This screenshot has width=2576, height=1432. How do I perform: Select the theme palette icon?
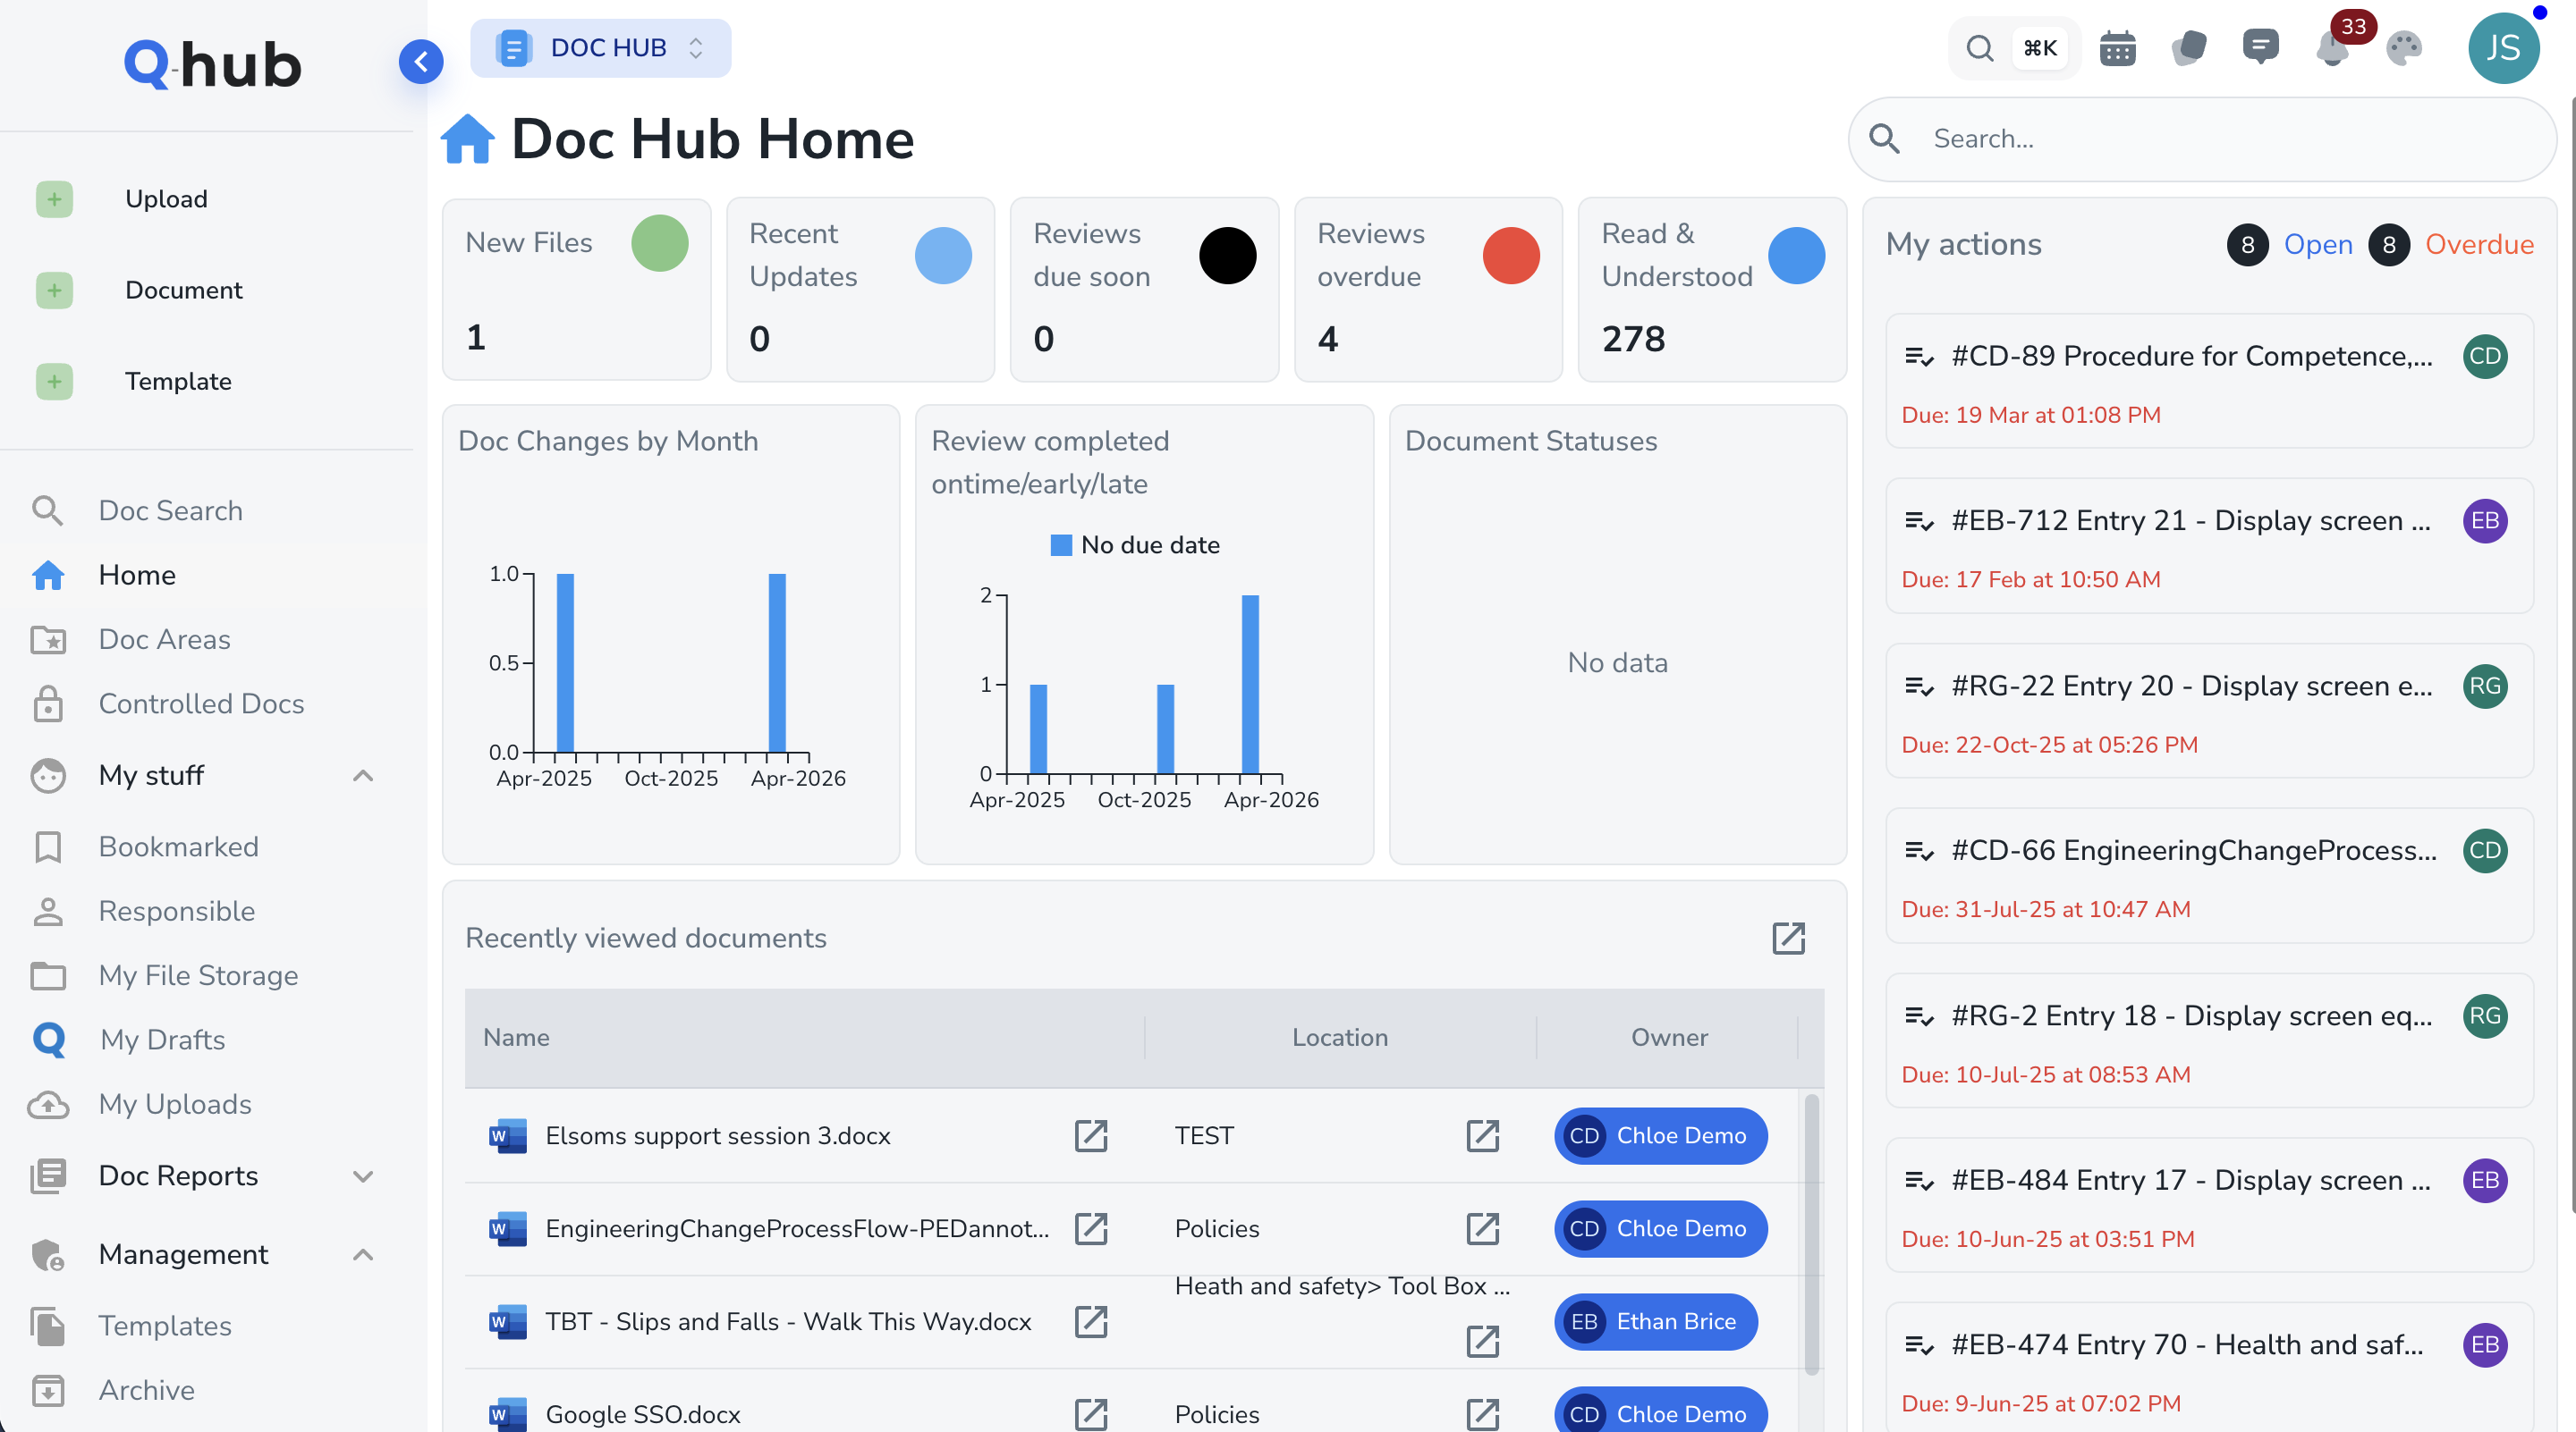tap(2404, 47)
